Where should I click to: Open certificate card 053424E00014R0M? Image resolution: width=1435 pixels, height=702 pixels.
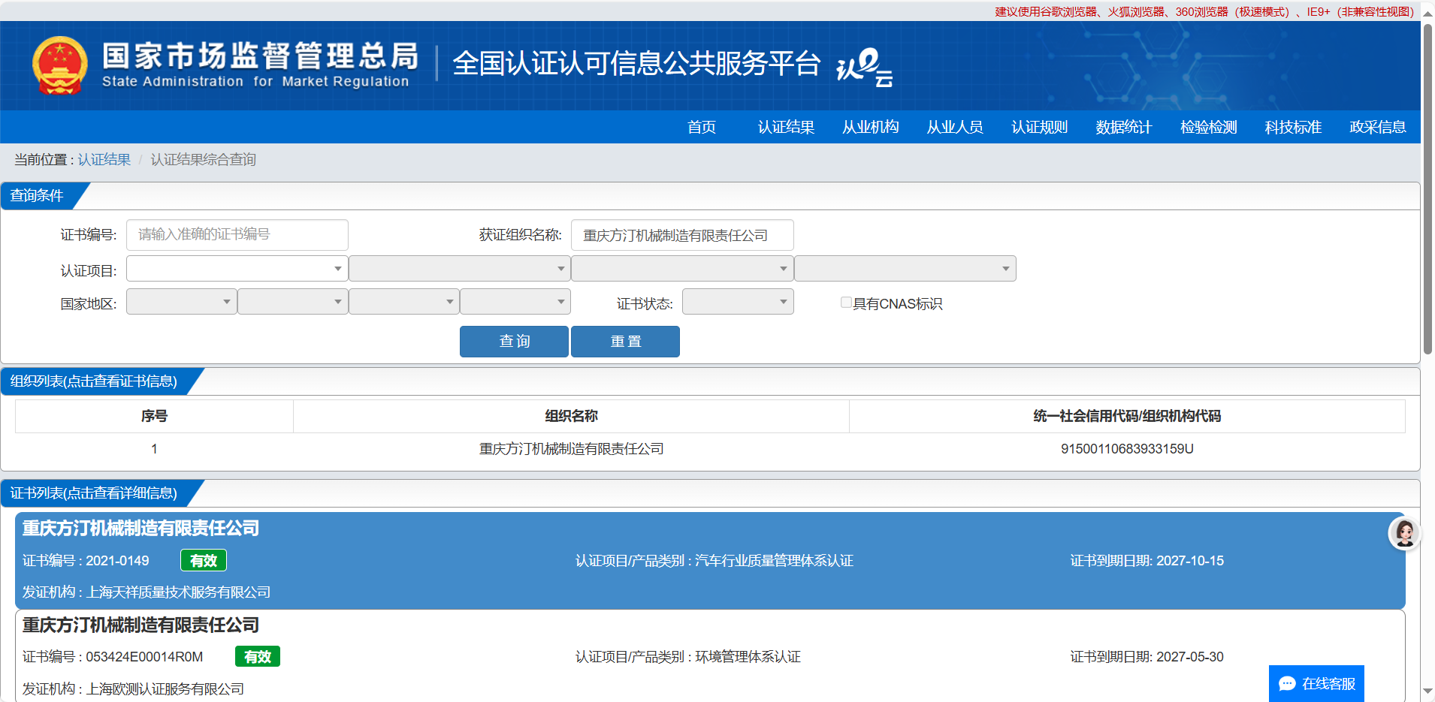(710, 656)
